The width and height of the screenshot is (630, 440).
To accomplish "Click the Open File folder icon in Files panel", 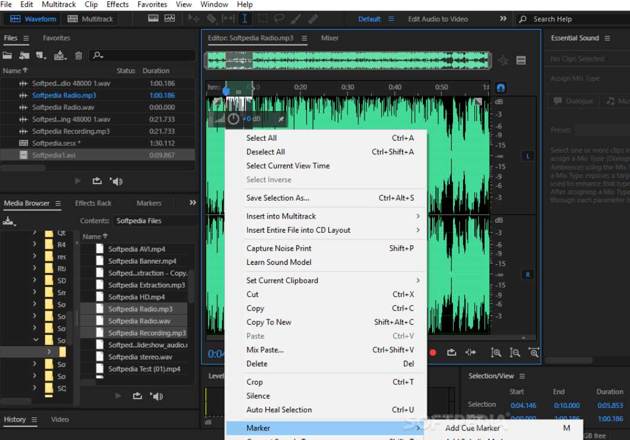I will 8,56.
